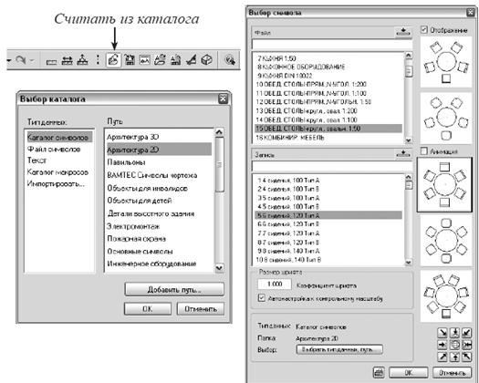Select the center circle anchor point icon
This screenshot has width=479, height=383.
click(x=455, y=345)
